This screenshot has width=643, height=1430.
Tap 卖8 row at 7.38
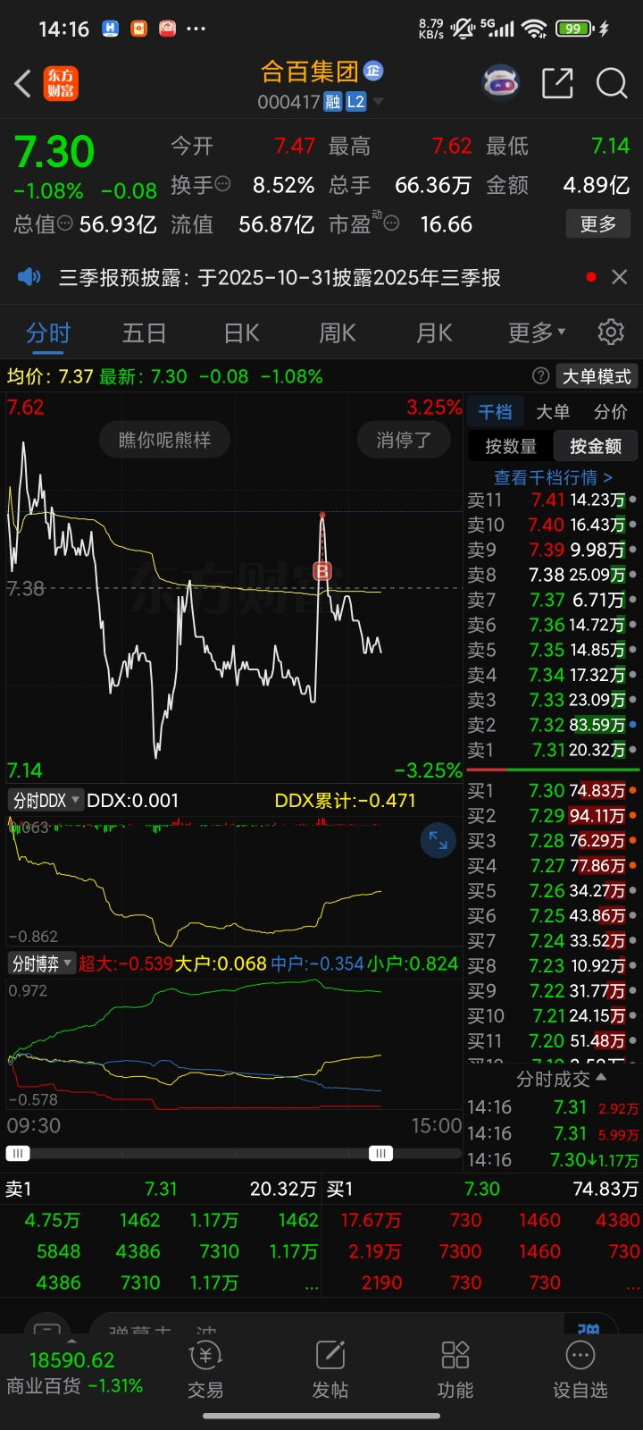coord(553,575)
